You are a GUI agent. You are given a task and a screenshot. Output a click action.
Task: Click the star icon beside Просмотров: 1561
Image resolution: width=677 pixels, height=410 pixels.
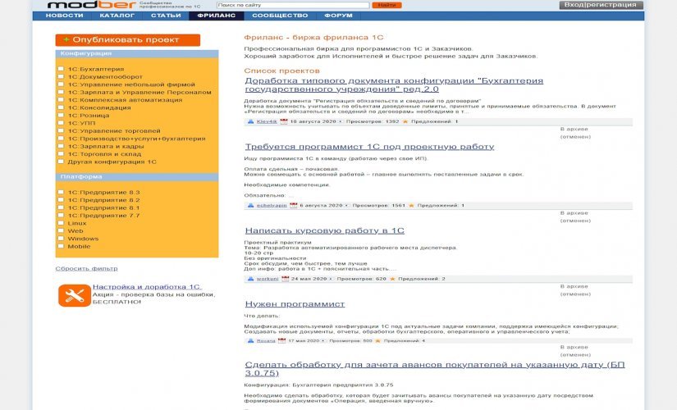click(x=411, y=206)
